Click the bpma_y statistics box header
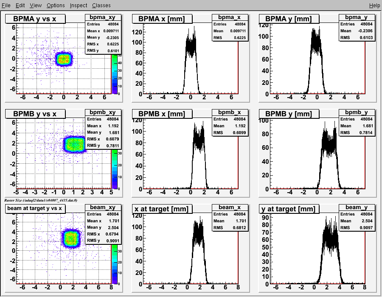The height and width of the screenshot is (297, 382). 357,17
